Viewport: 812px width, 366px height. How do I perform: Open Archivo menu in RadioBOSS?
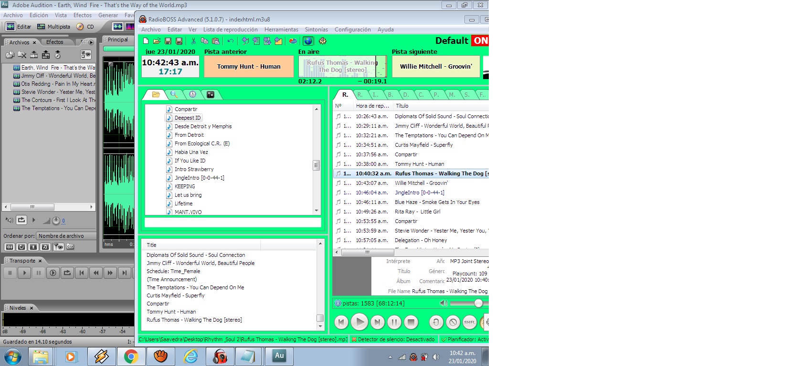tap(151, 30)
